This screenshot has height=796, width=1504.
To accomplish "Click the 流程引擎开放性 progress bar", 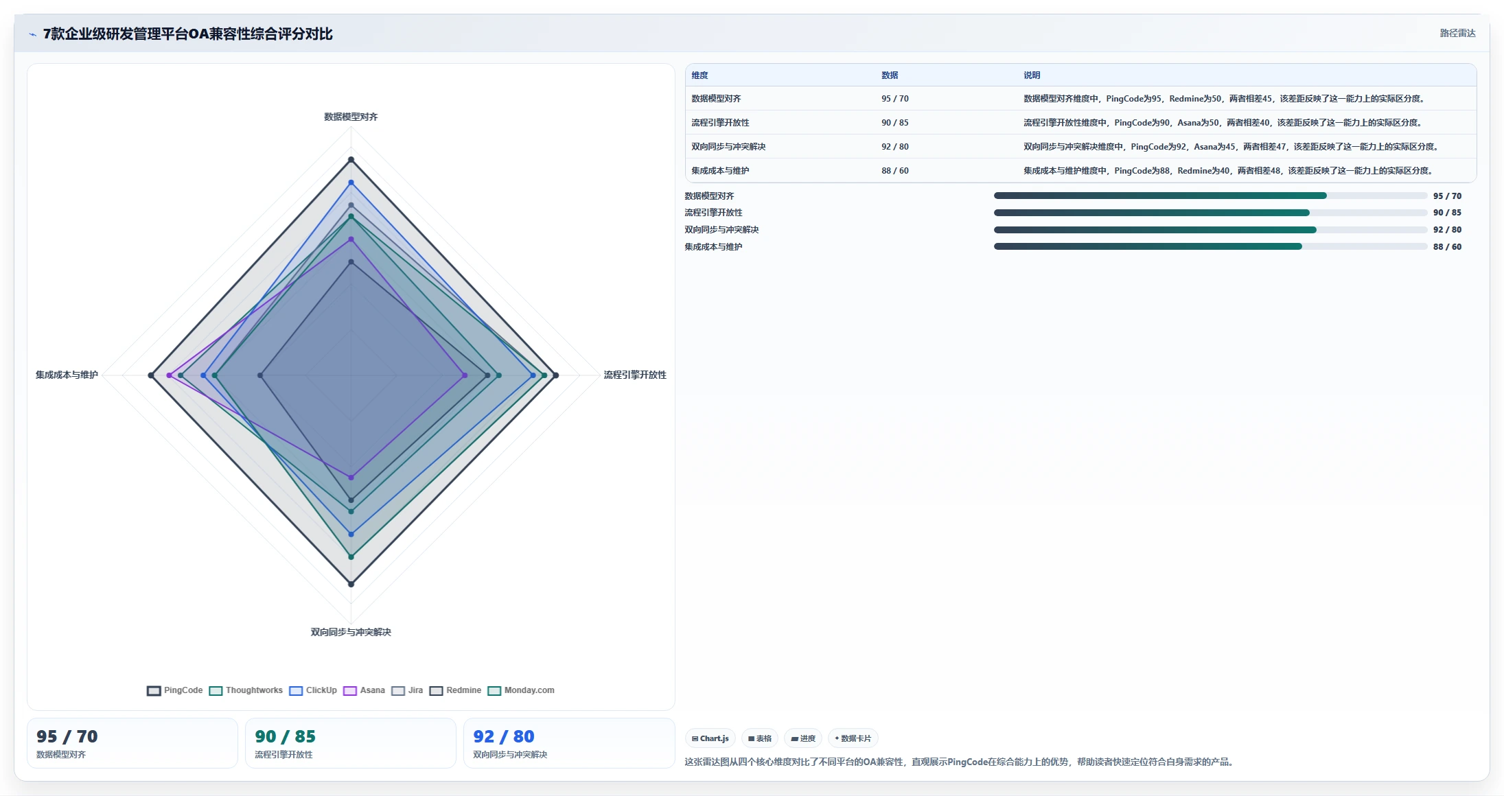I will 1210,213.
